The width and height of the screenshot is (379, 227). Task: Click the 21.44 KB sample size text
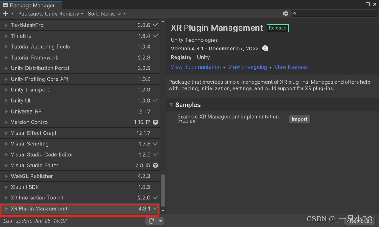tap(186, 122)
